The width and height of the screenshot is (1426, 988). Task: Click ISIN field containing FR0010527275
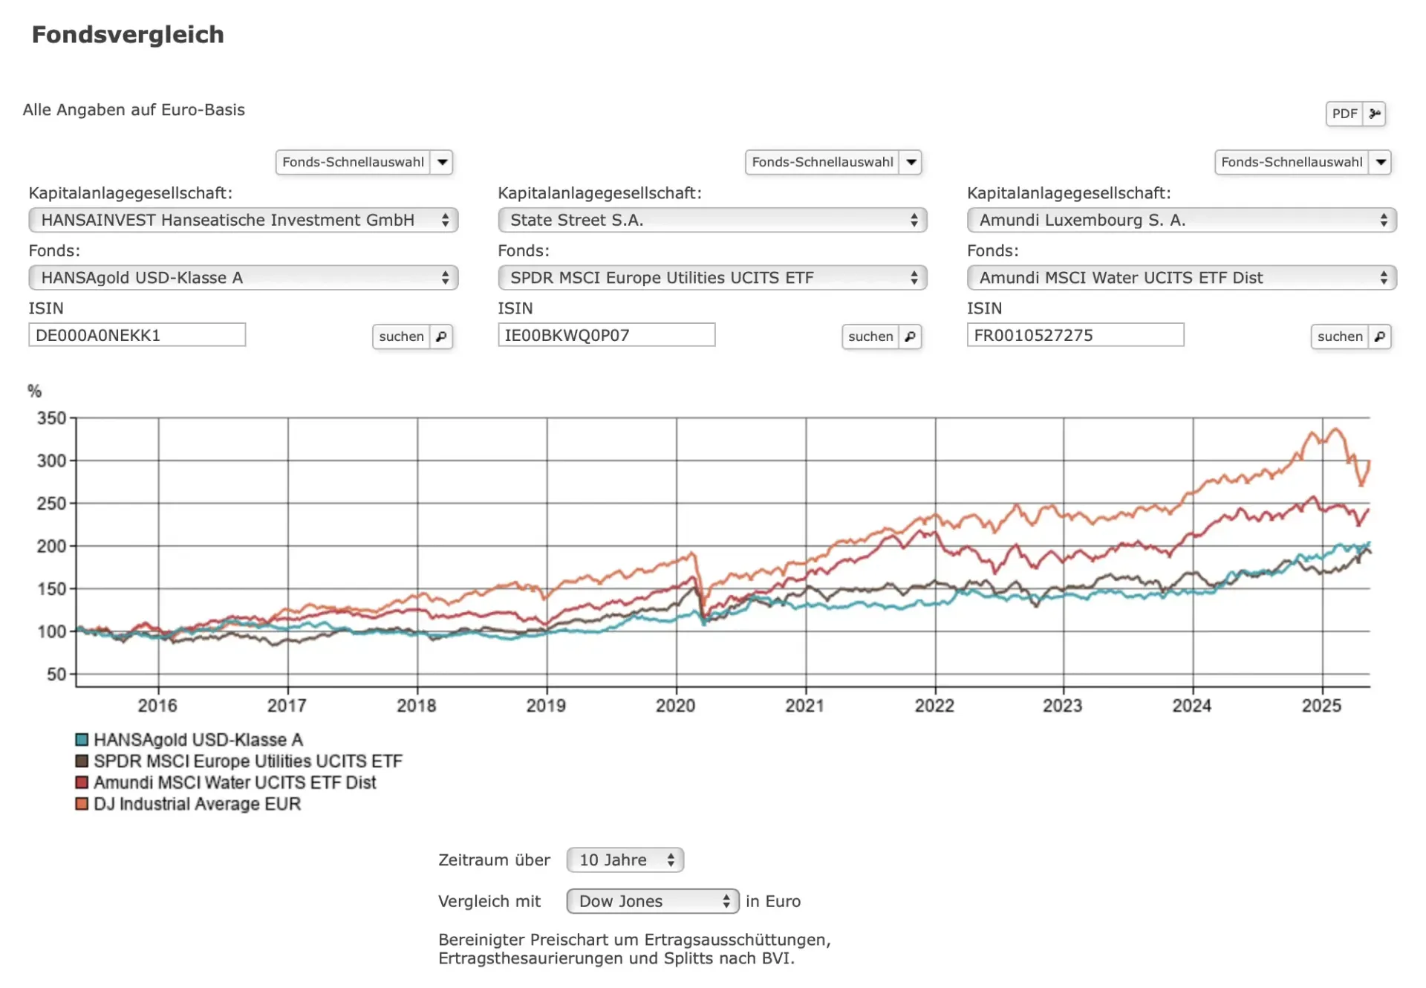[1075, 335]
